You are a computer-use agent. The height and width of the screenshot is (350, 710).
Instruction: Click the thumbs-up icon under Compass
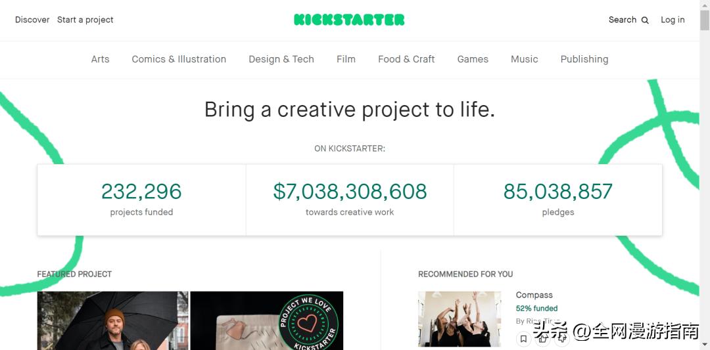click(x=542, y=339)
